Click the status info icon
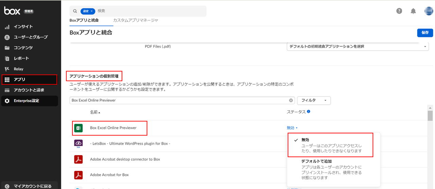The height and width of the screenshot is (189, 435). click(x=309, y=111)
